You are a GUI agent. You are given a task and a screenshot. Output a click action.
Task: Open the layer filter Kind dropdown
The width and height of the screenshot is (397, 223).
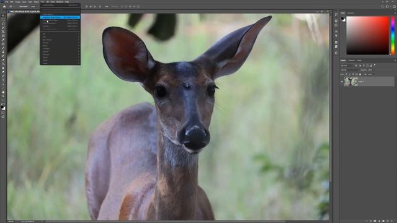(x=347, y=66)
